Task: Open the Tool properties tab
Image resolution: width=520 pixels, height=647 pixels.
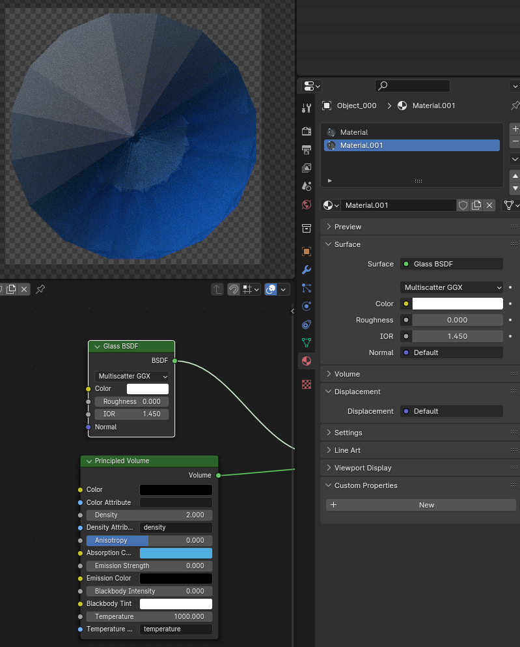Action: click(x=306, y=108)
